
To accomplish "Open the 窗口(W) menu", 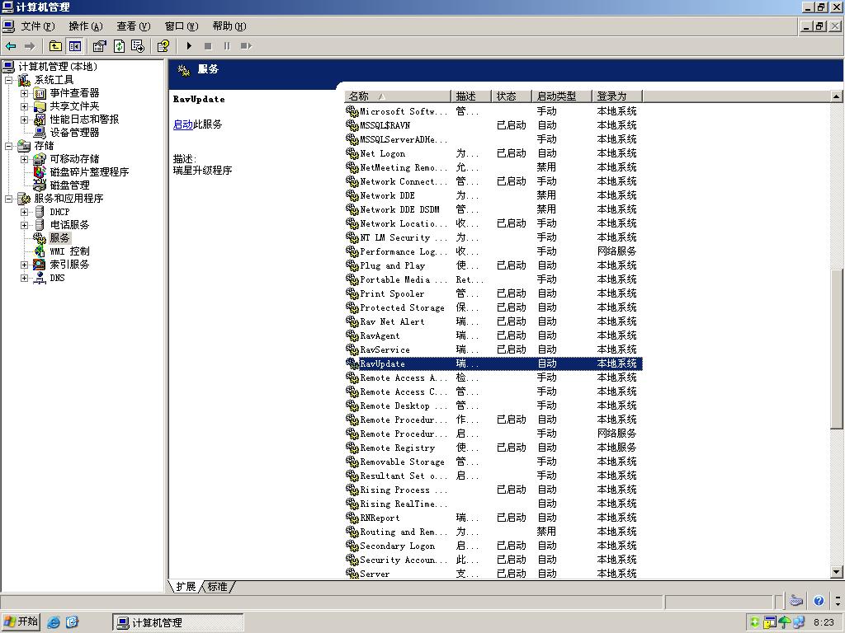I will pos(181,26).
